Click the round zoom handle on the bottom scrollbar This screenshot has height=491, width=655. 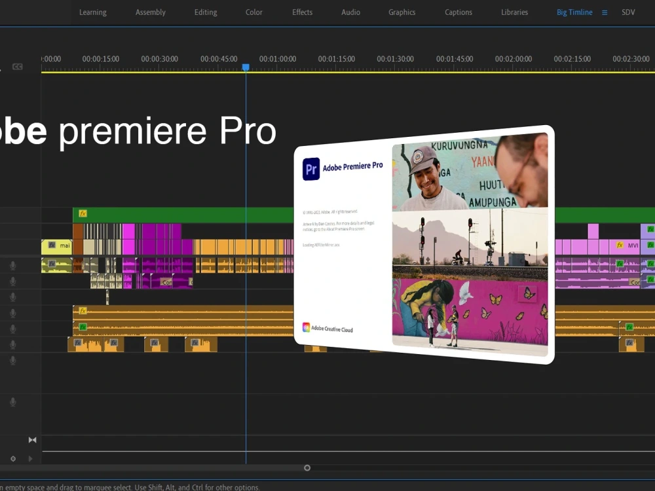[307, 467]
